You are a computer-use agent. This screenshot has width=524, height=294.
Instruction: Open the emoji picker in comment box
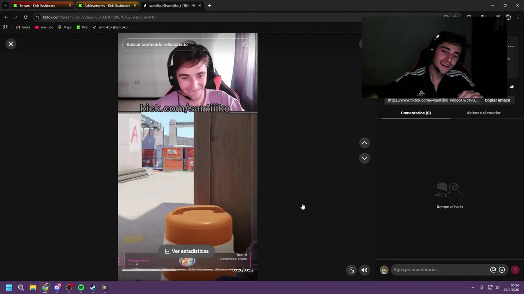click(502, 270)
